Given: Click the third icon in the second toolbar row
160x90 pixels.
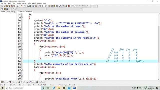Looking at the screenshot, I should coord(7,9).
